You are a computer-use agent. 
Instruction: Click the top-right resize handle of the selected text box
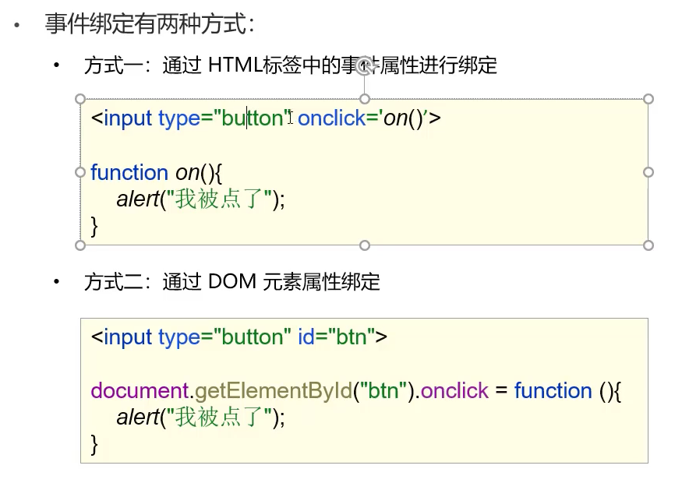click(x=648, y=99)
